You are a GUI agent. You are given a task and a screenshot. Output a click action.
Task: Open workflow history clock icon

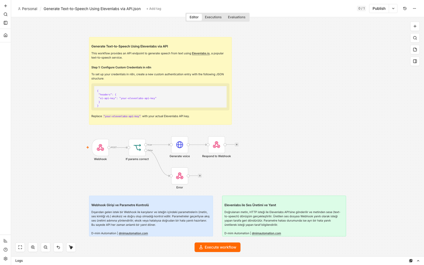(x=405, y=8)
